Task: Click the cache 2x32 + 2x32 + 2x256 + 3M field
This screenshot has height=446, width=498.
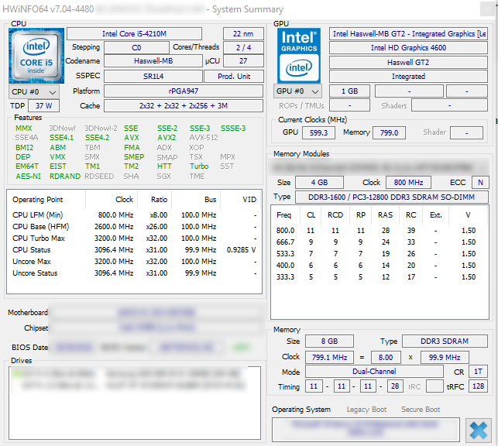Action: tap(184, 106)
